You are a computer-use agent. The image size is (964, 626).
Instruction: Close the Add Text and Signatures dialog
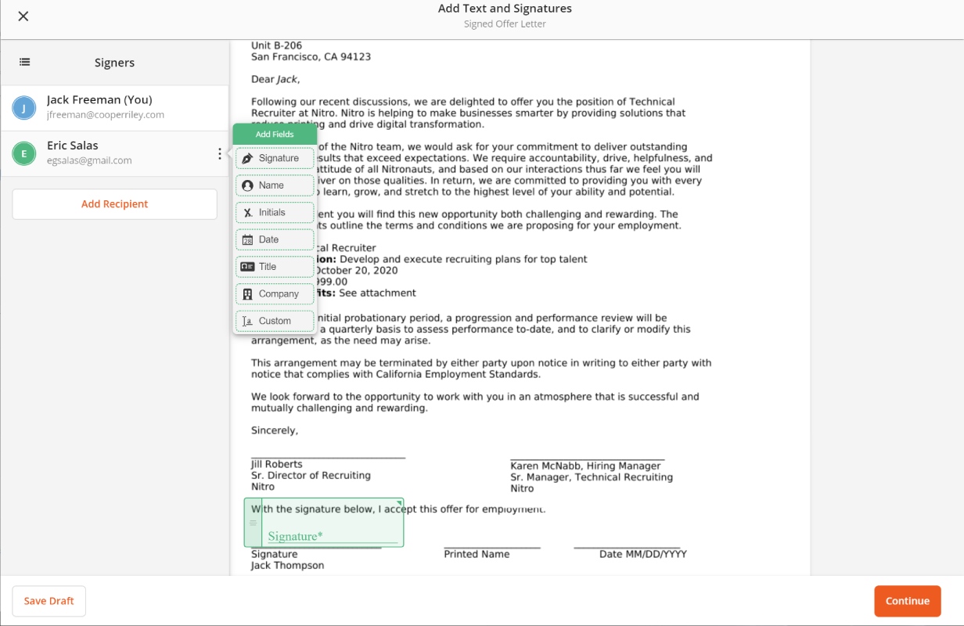tap(23, 16)
